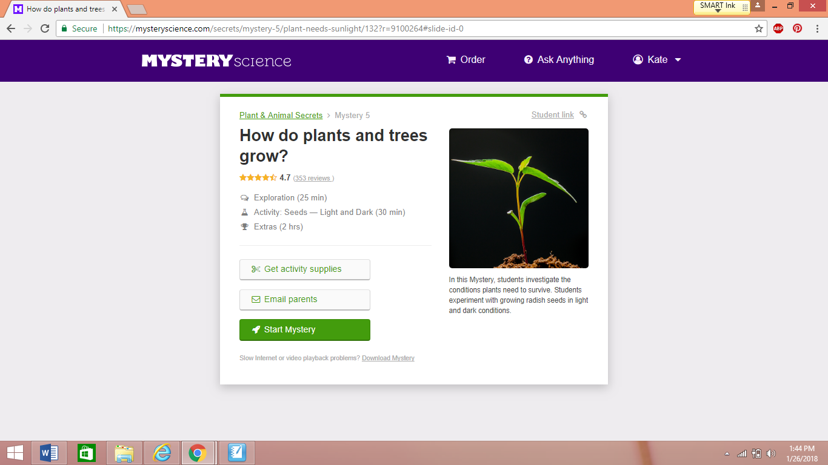Click the browser Forward arrow
The image size is (828, 465).
[28, 28]
